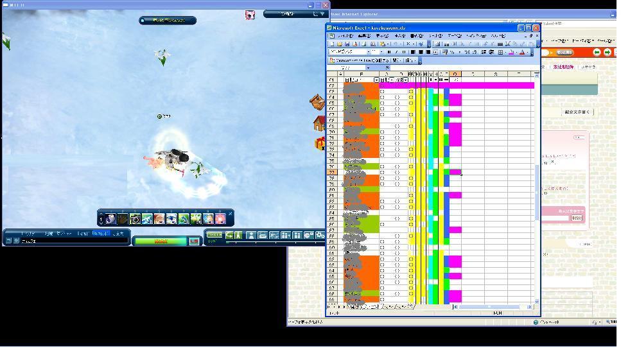The height and width of the screenshot is (348, 621).
Task: Close the game skill hotbar with its X
Action: point(230,213)
